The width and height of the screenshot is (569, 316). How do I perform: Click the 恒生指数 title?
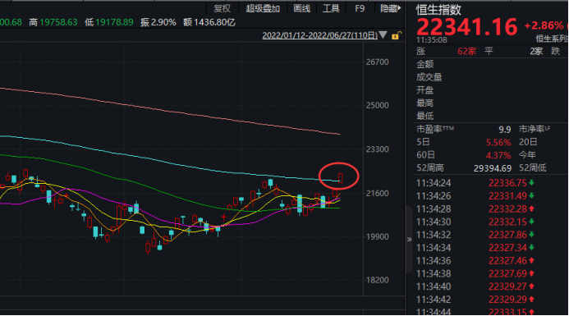[438, 10]
